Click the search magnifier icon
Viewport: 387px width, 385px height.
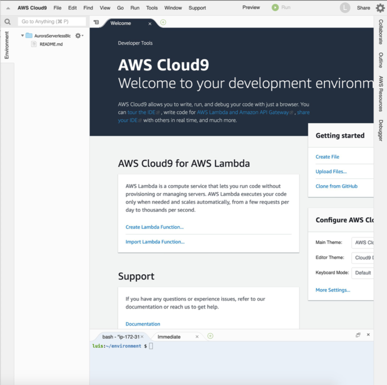(x=7, y=21)
